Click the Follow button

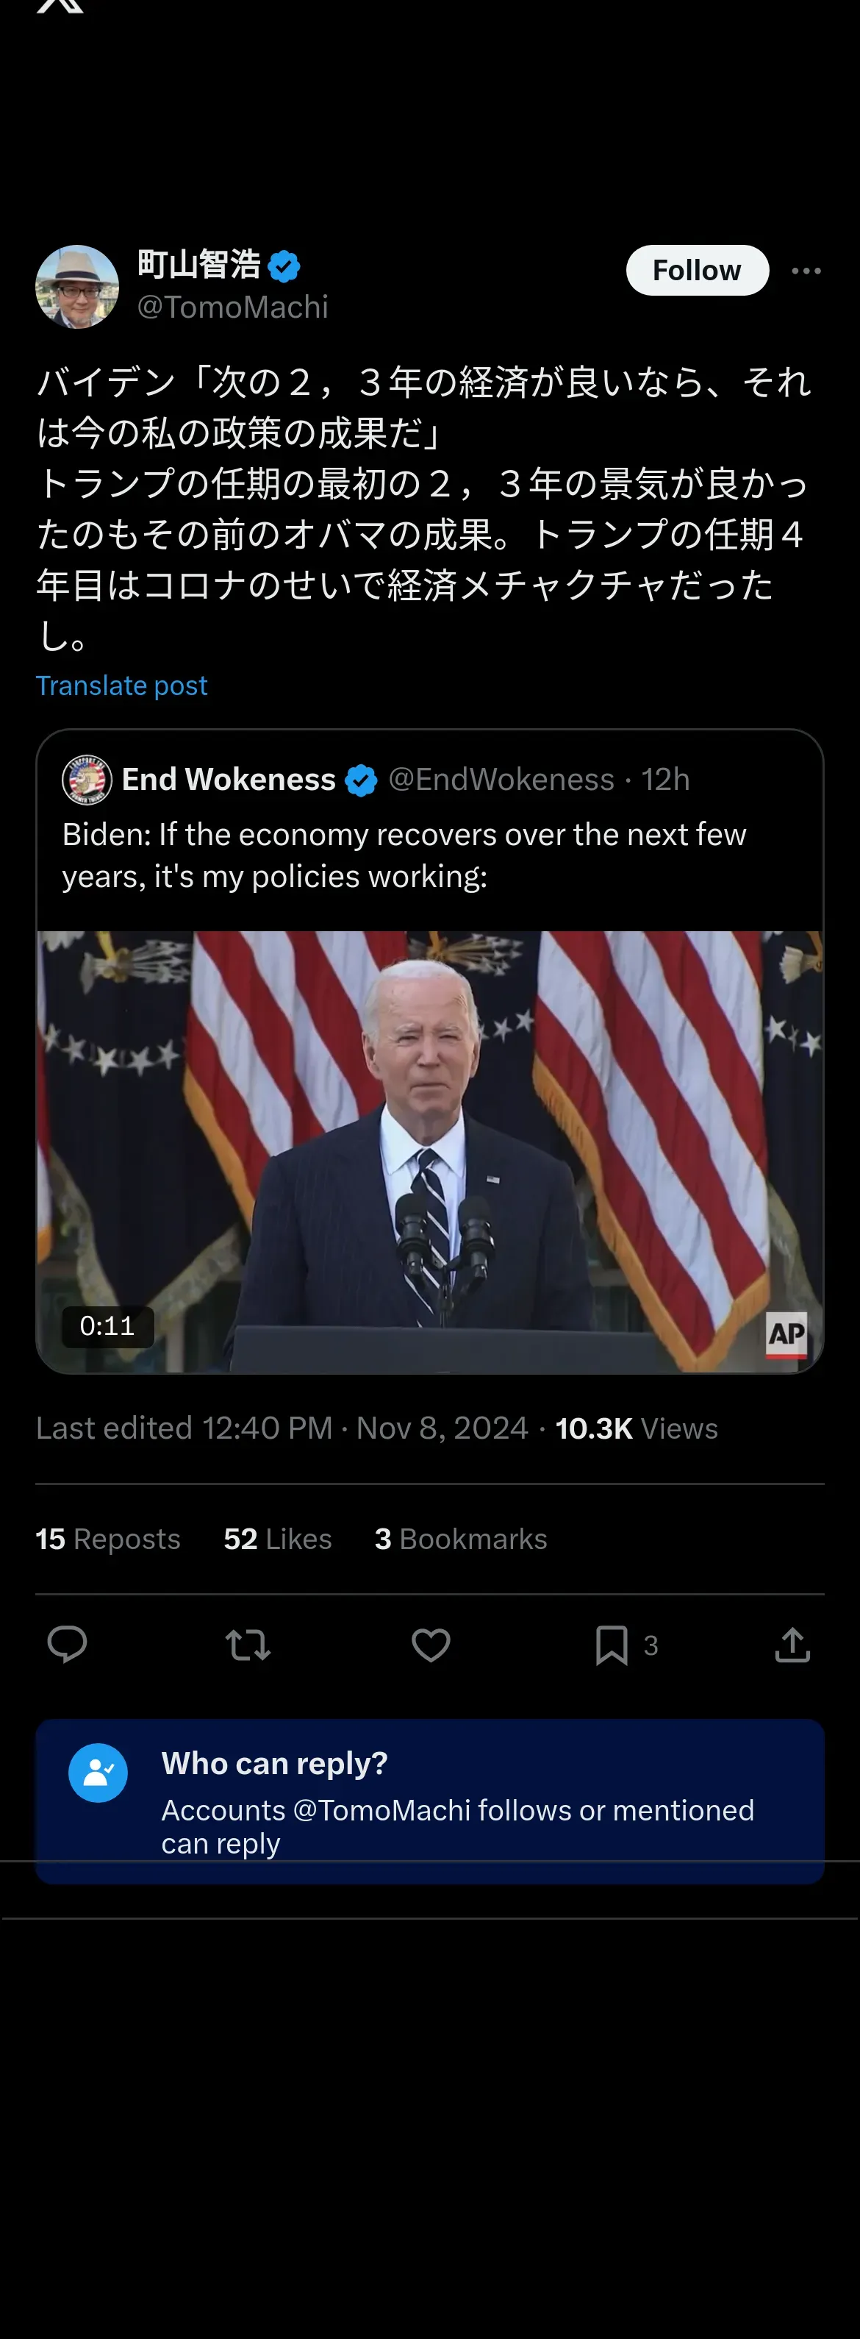[x=697, y=271]
